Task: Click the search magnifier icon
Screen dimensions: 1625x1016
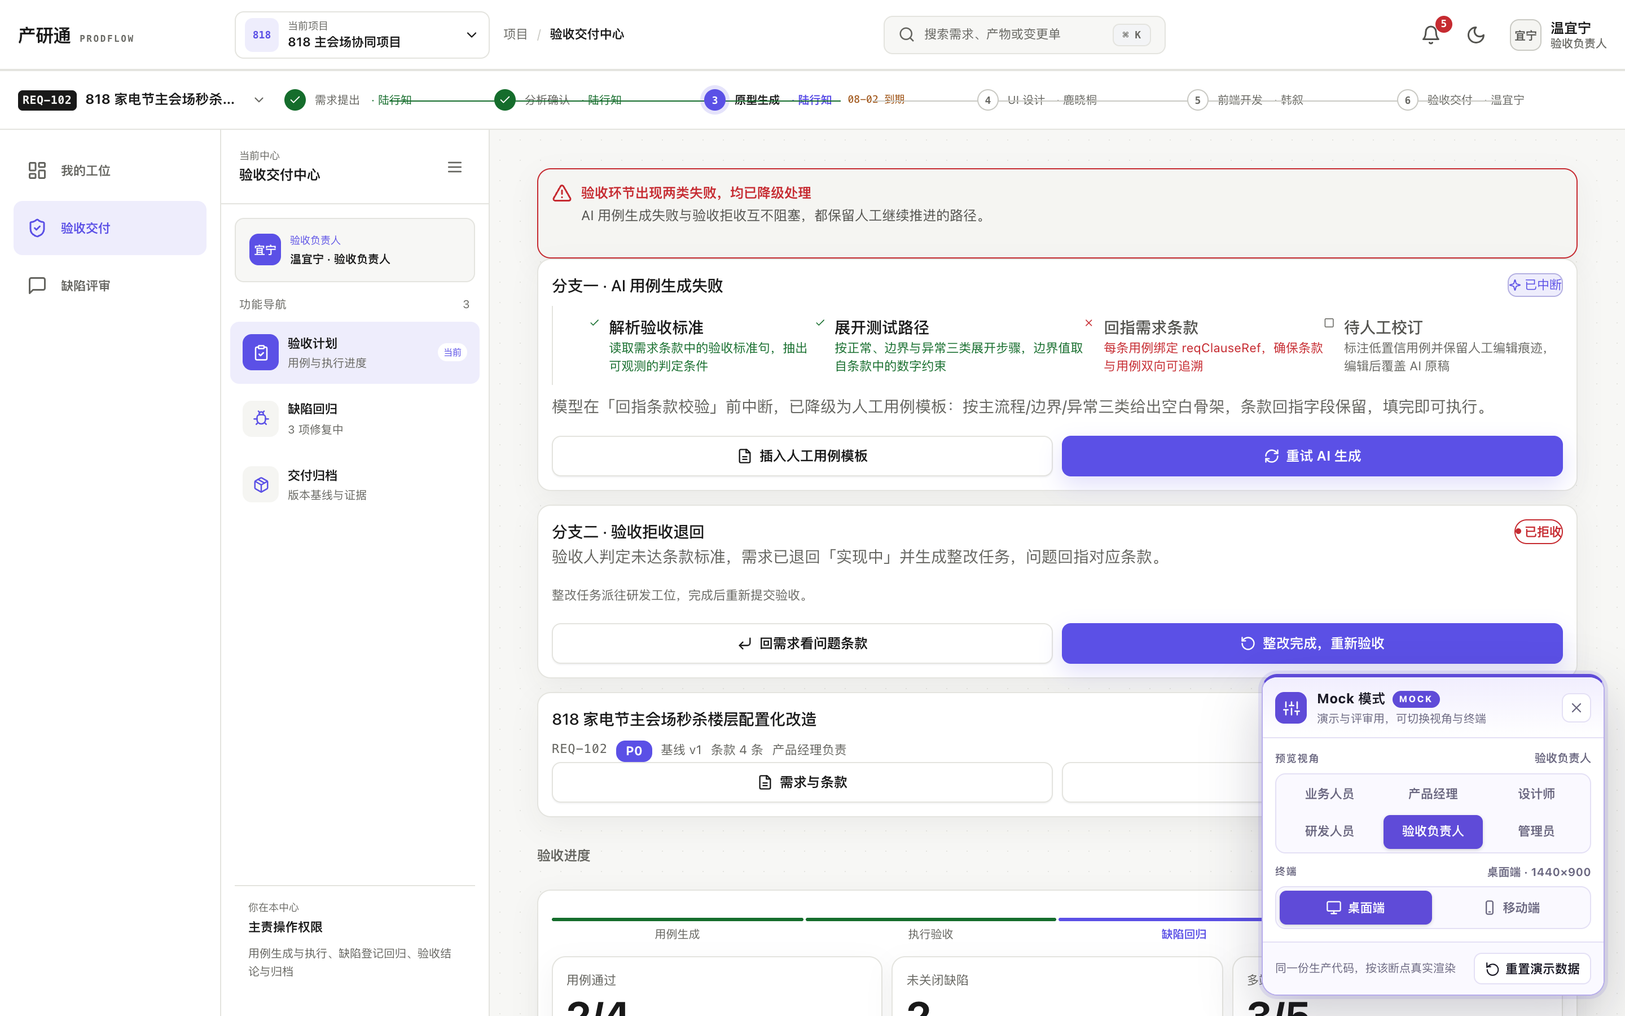Action: 907,34
